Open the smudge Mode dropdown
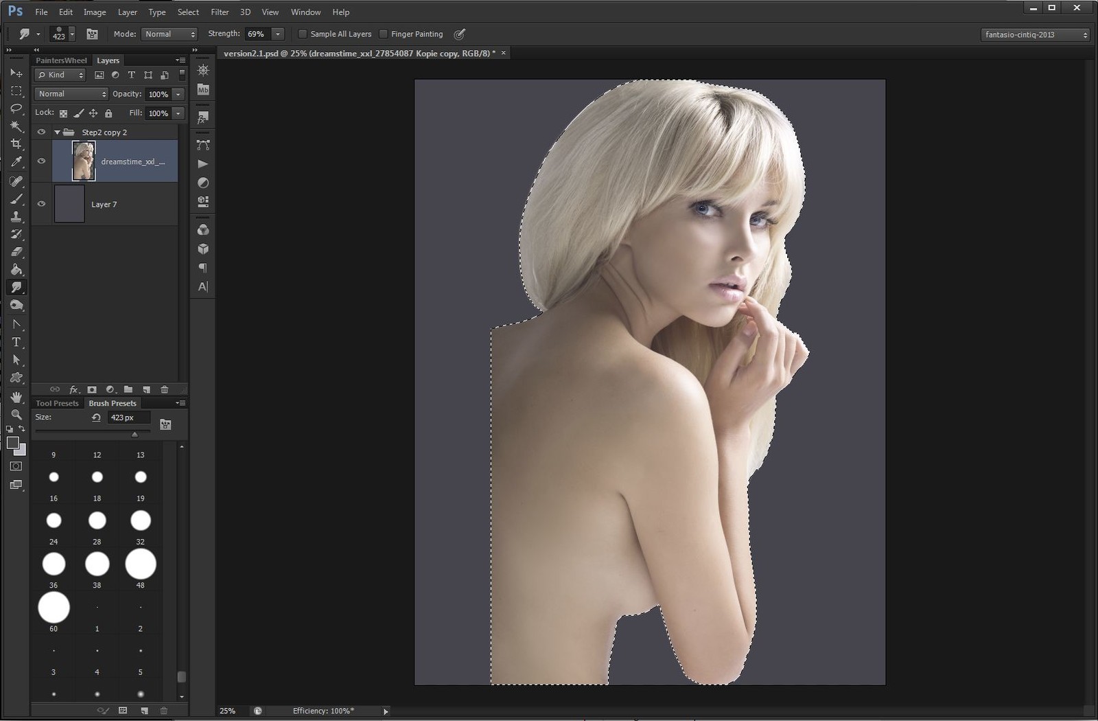1098x721 pixels. coord(169,34)
